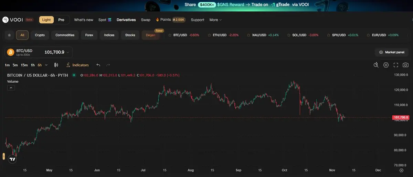This screenshot has width=413, height=177.
Task: Open the Points 2.59K page
Action: click(171, 20)
